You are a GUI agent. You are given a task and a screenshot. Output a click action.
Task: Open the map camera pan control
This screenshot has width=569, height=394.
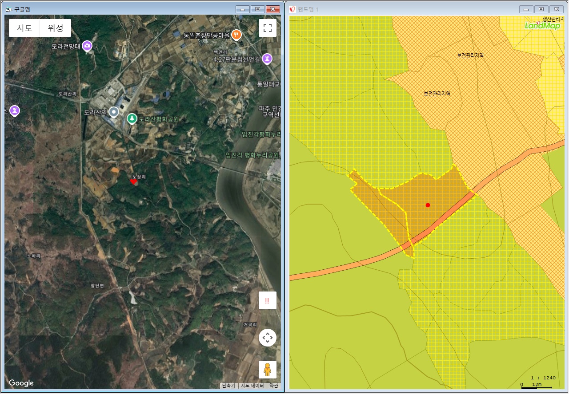point(267,338)
